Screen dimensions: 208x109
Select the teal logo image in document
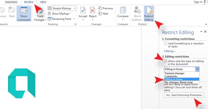coord(22,83)
